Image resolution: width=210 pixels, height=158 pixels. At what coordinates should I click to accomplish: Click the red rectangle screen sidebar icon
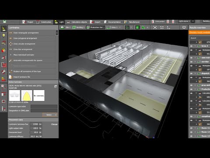coord(3,101)
